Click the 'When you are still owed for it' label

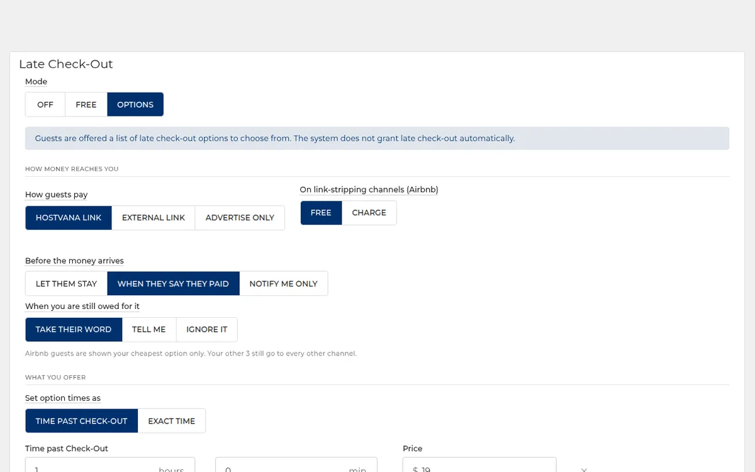(x=82, y=306)
